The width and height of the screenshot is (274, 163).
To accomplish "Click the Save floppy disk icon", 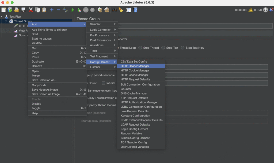I will coord(23,10).
